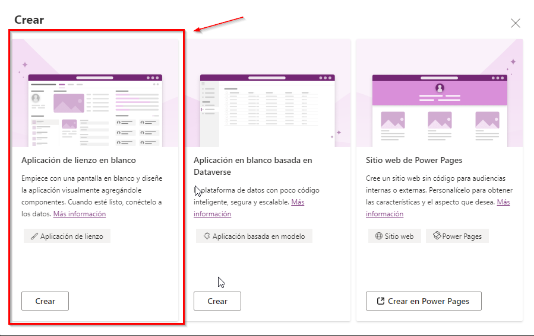Click the title Sitio web de Power Pages
Viewport: 534px width, 336px height.
[x=414, y=160]
